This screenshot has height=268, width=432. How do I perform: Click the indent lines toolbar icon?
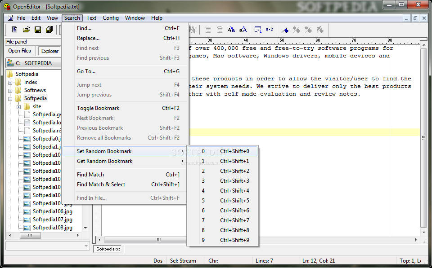(208, 30)
